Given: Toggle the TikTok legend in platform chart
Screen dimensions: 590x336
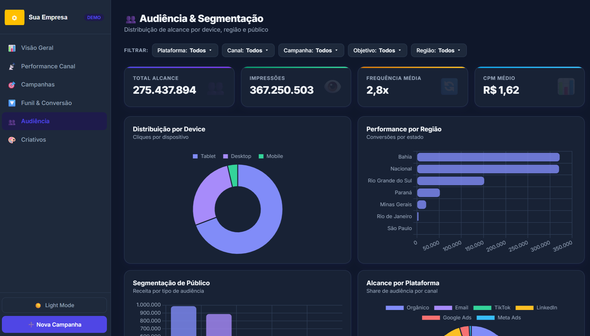Looking at the screenshot, I should (492, 308).
